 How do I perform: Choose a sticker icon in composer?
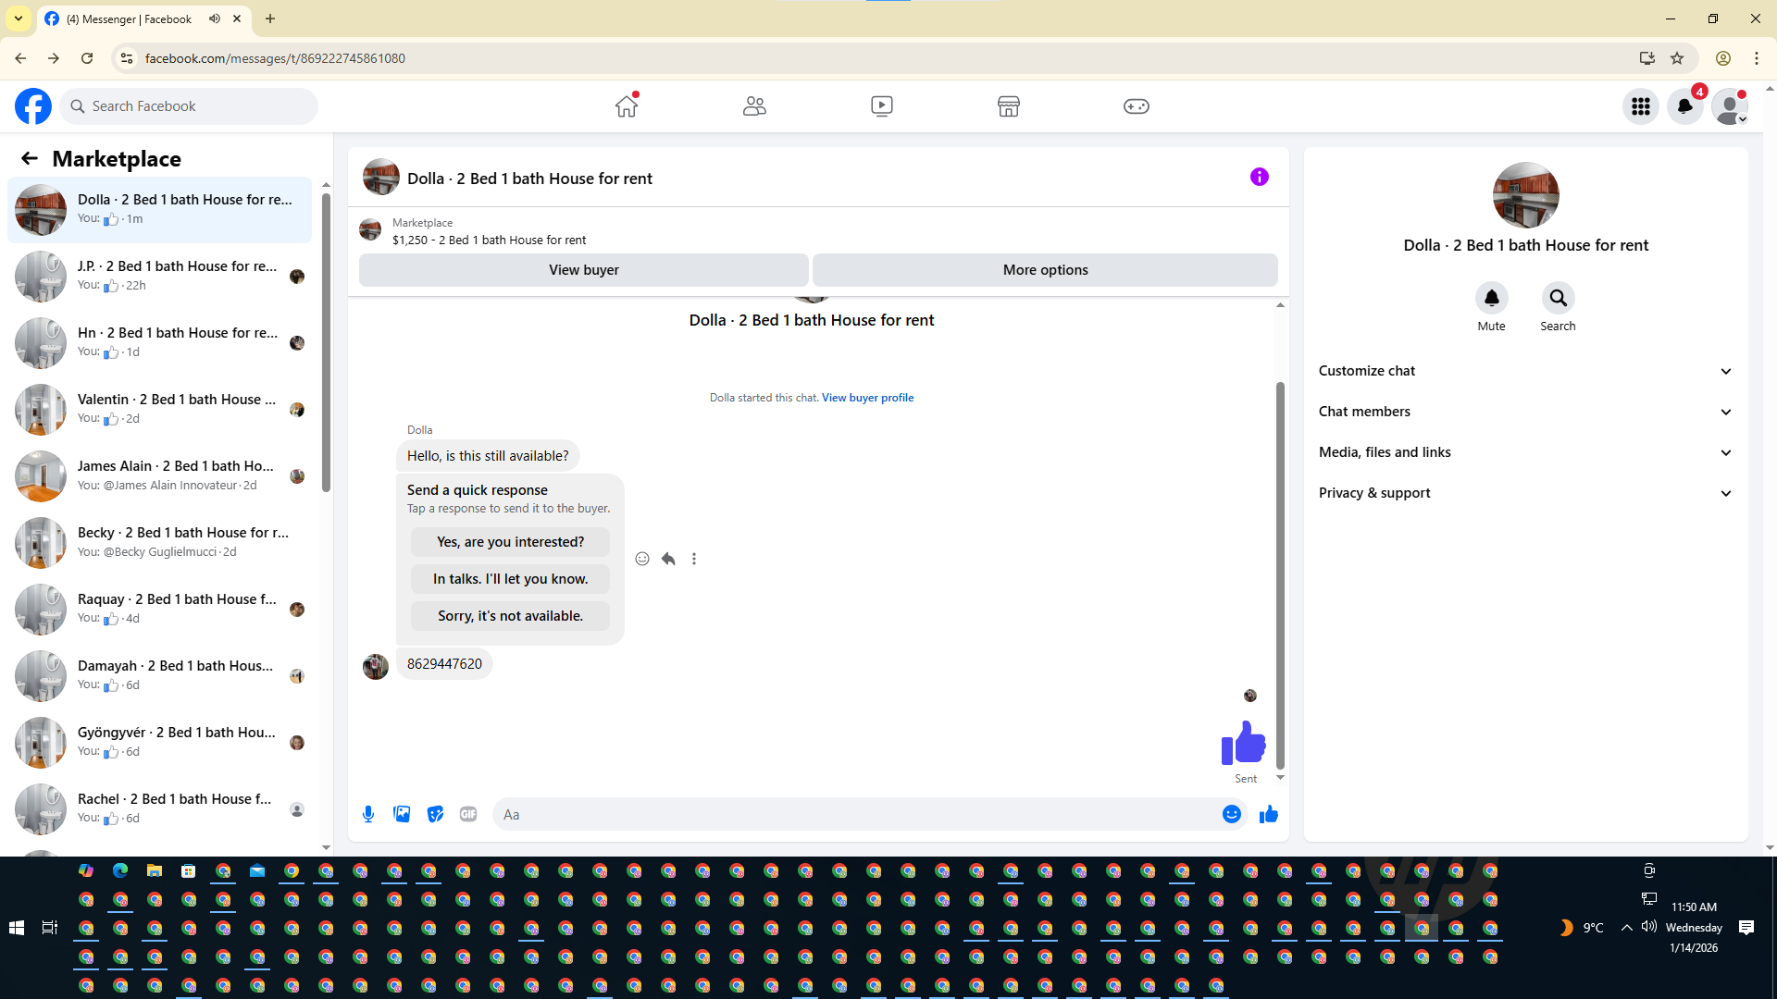point(435,814)
